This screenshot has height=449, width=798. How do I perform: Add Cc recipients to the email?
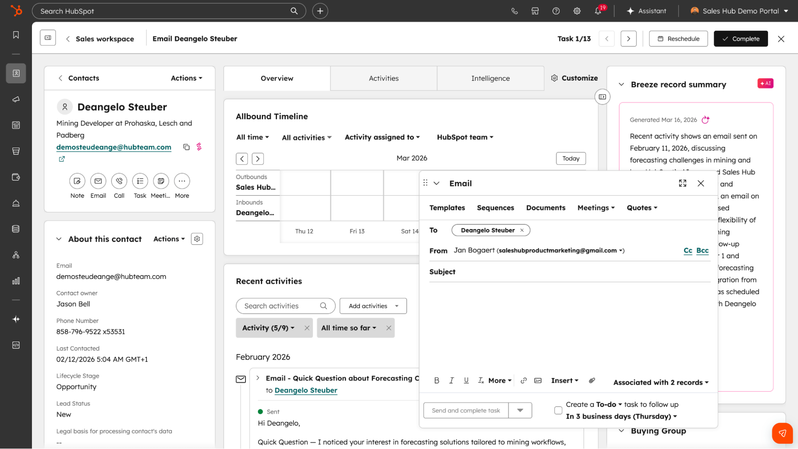688,251
